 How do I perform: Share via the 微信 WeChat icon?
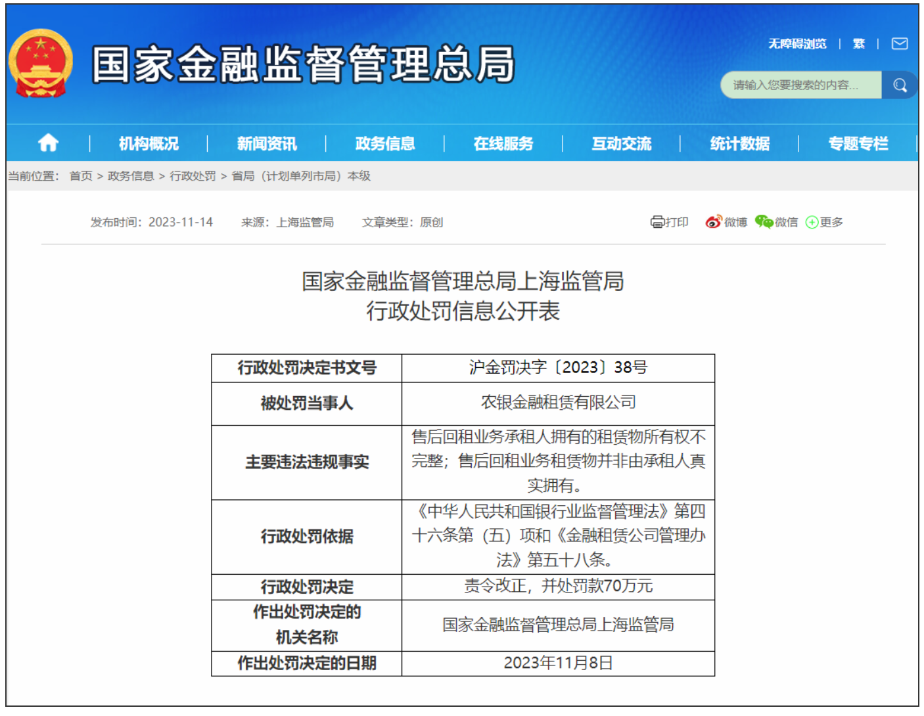pos(776,222)
